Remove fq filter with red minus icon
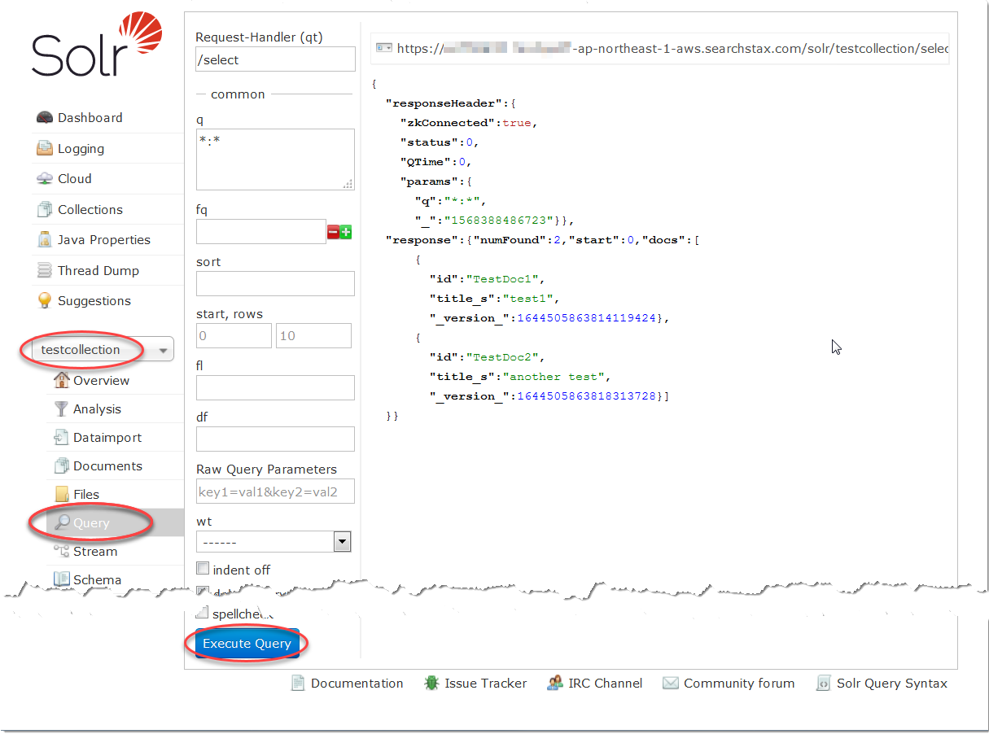 point(333,233)
